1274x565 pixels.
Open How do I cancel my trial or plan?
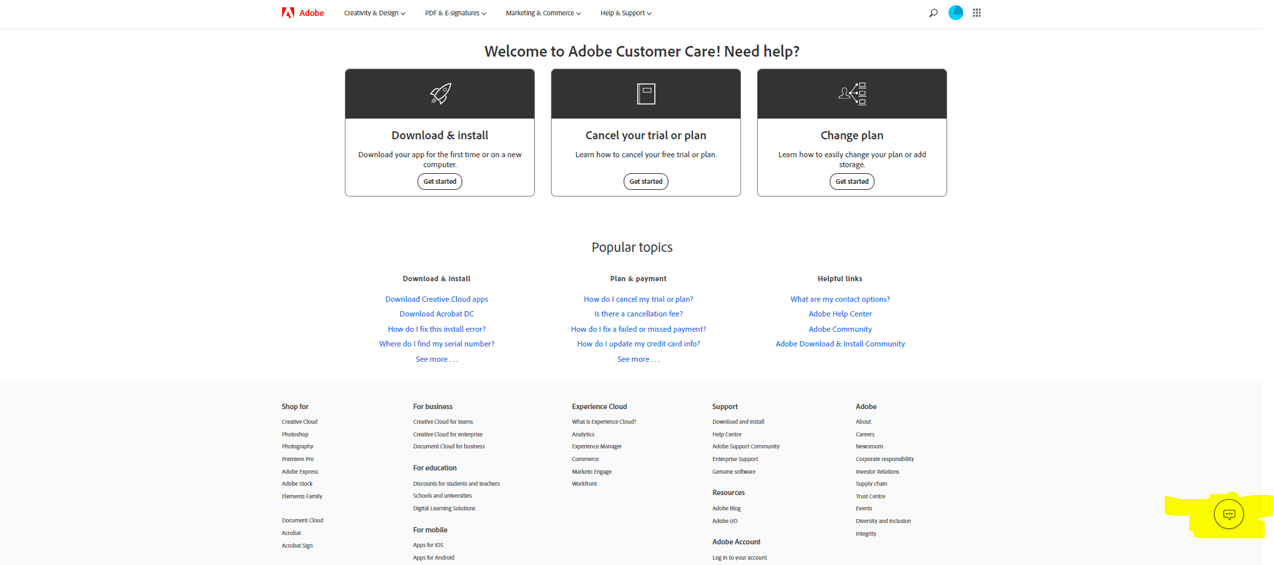click(x=638, y=299)
